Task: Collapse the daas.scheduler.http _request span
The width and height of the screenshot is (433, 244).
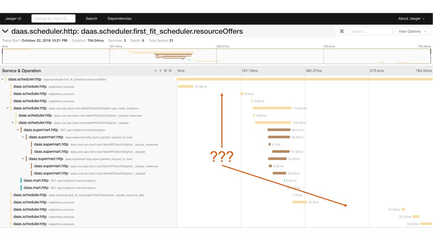Action: coord(13,122)
